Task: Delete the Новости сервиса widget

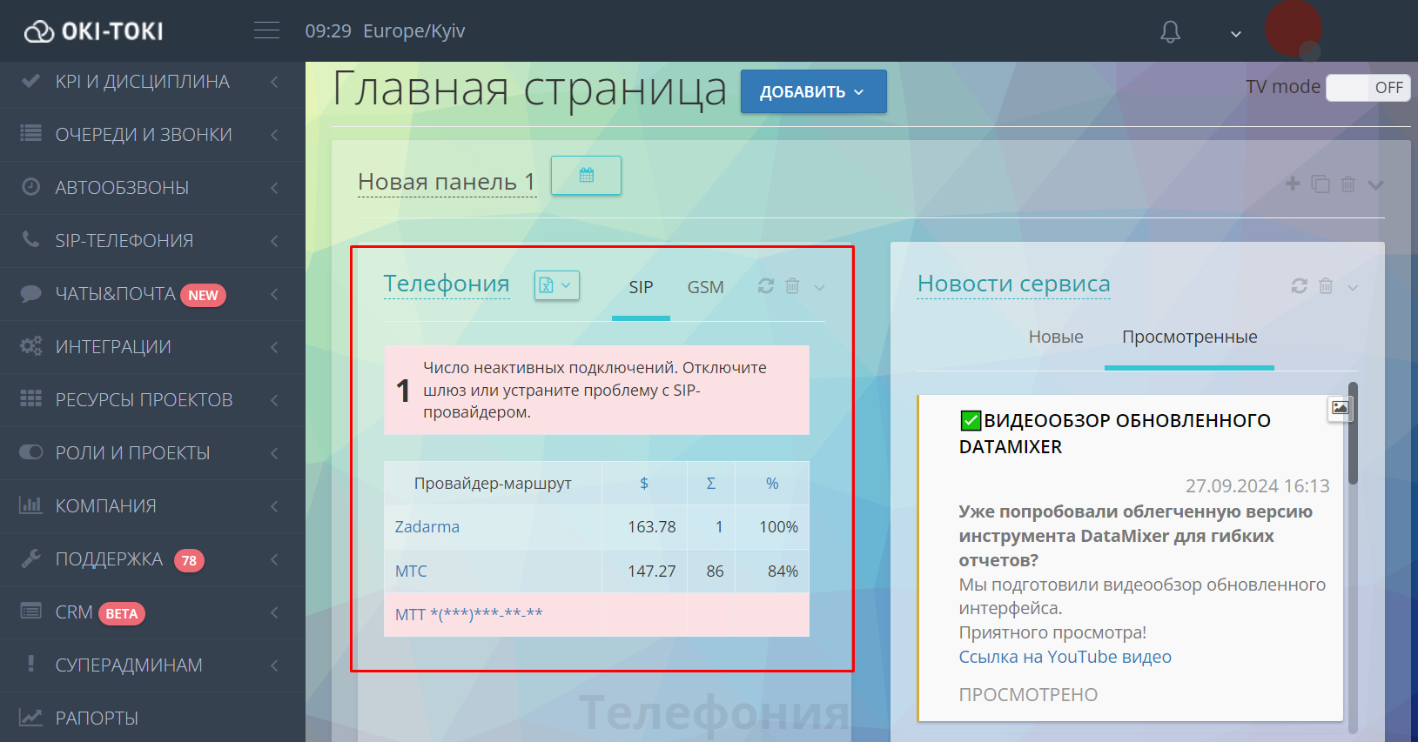Action: coord(1326,286)
